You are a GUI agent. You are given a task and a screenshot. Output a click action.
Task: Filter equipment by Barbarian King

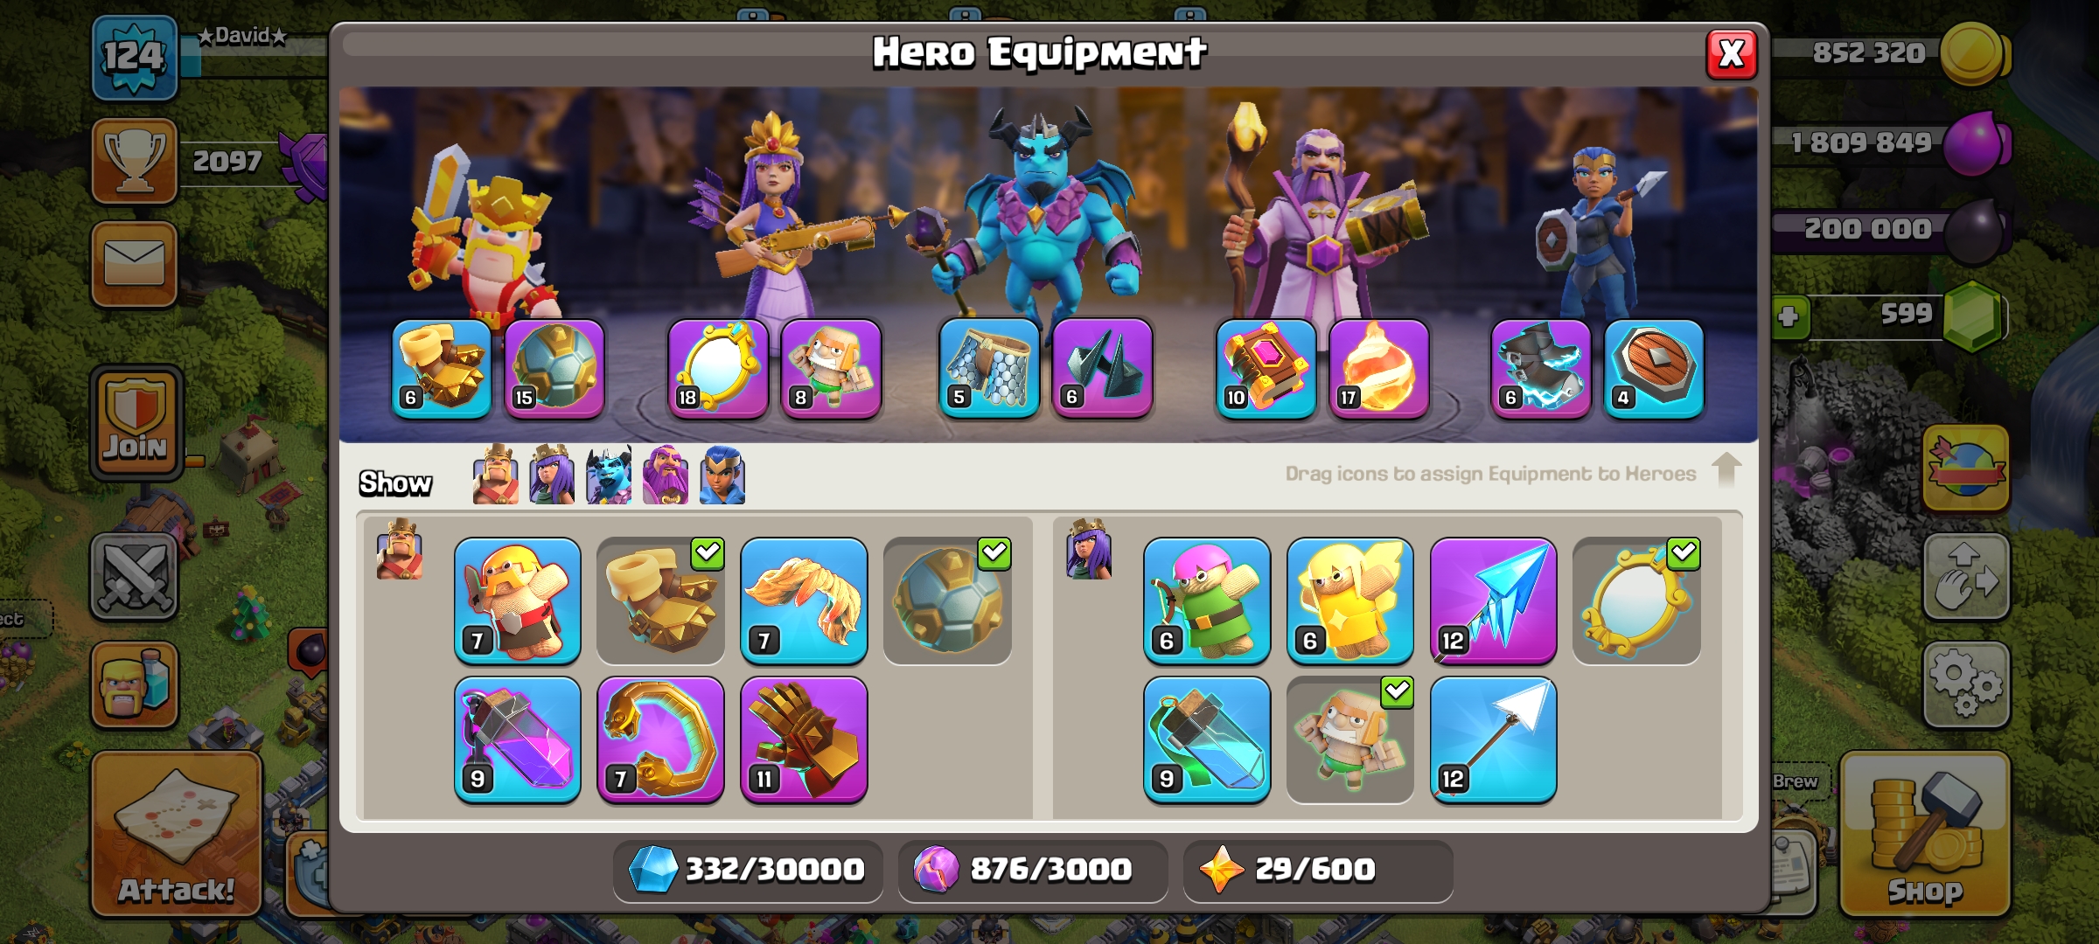pyautogui.click(x=495, y=475)
